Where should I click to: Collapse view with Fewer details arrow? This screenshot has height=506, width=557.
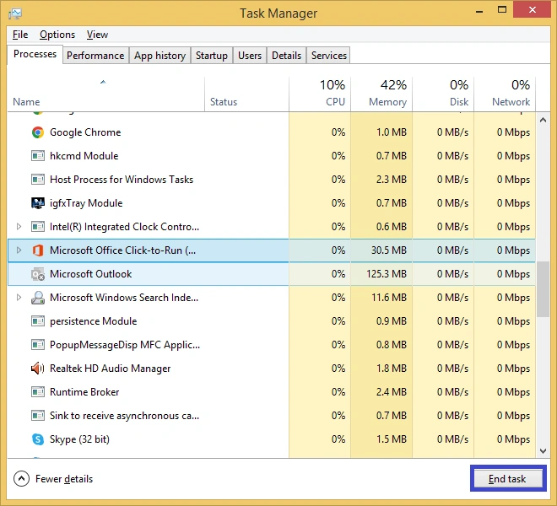tap(21, 479)
